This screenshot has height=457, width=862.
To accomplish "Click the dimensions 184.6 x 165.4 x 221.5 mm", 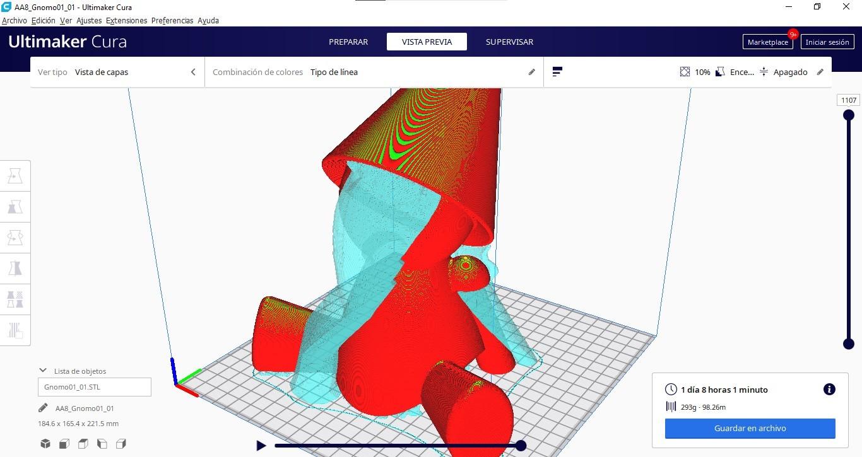I will 78,424.
